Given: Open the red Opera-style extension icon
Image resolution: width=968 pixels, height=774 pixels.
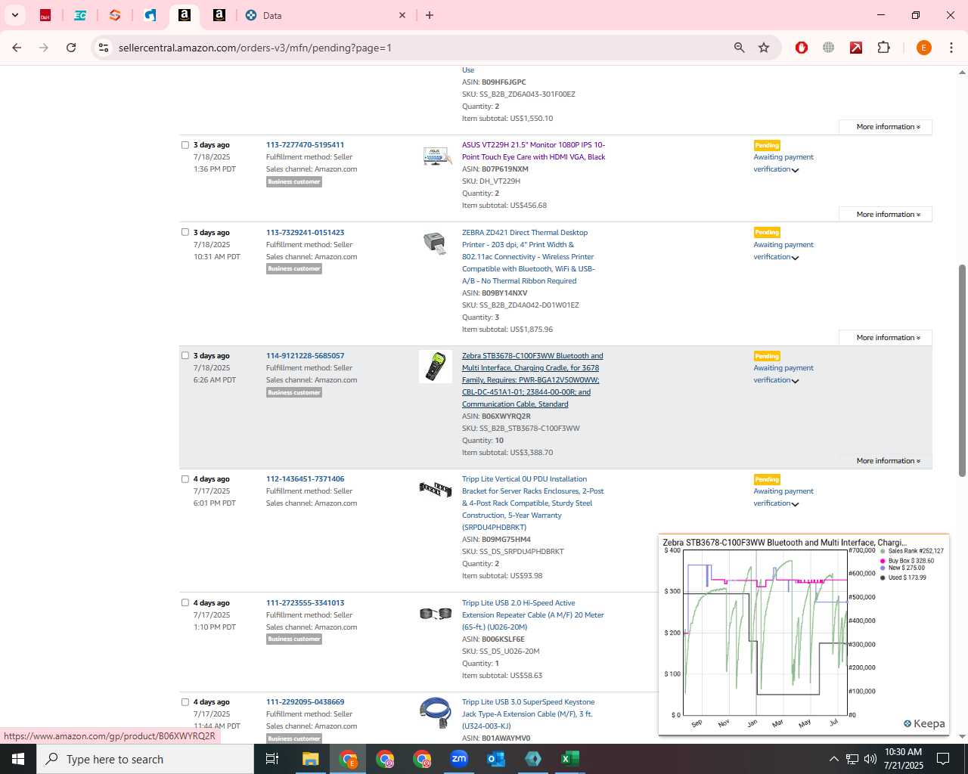Looking at the screenshot, I should coord(802,48).
